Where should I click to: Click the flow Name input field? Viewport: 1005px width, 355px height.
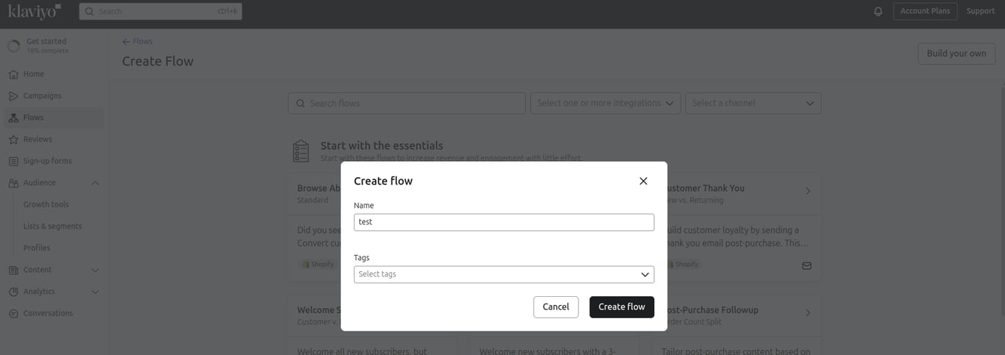[x=504, y=222]
